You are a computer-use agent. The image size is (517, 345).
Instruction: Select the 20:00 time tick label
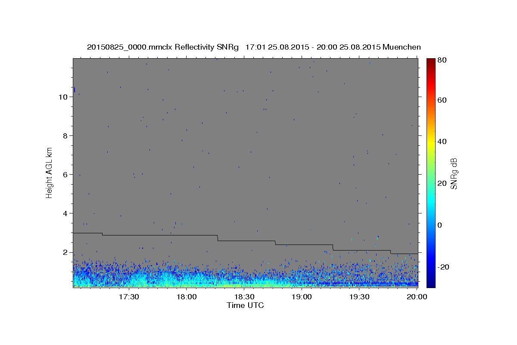click(417, 297)
